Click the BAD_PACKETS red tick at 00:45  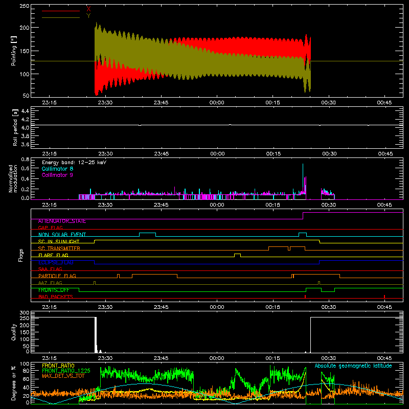384,297
